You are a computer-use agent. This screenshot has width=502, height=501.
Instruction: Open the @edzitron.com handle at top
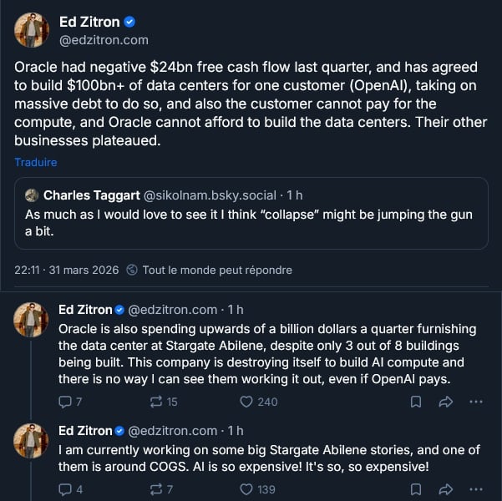(104, 39)
